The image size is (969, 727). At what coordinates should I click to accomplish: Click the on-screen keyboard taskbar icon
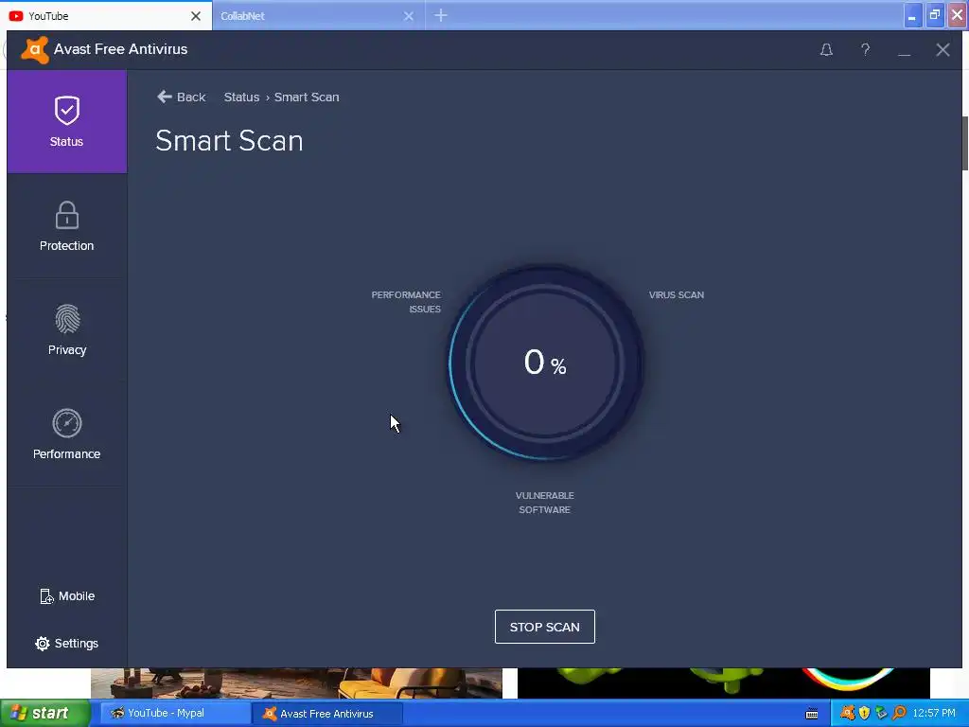[x=812, y=714]
